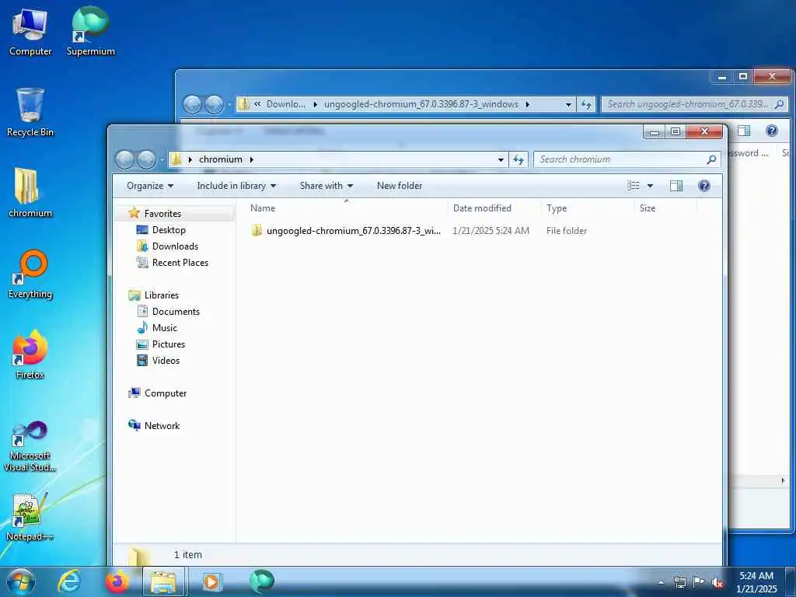Show hidden system tray icons
The height and width of the screenshot is (597, 796).
[661, 582]
